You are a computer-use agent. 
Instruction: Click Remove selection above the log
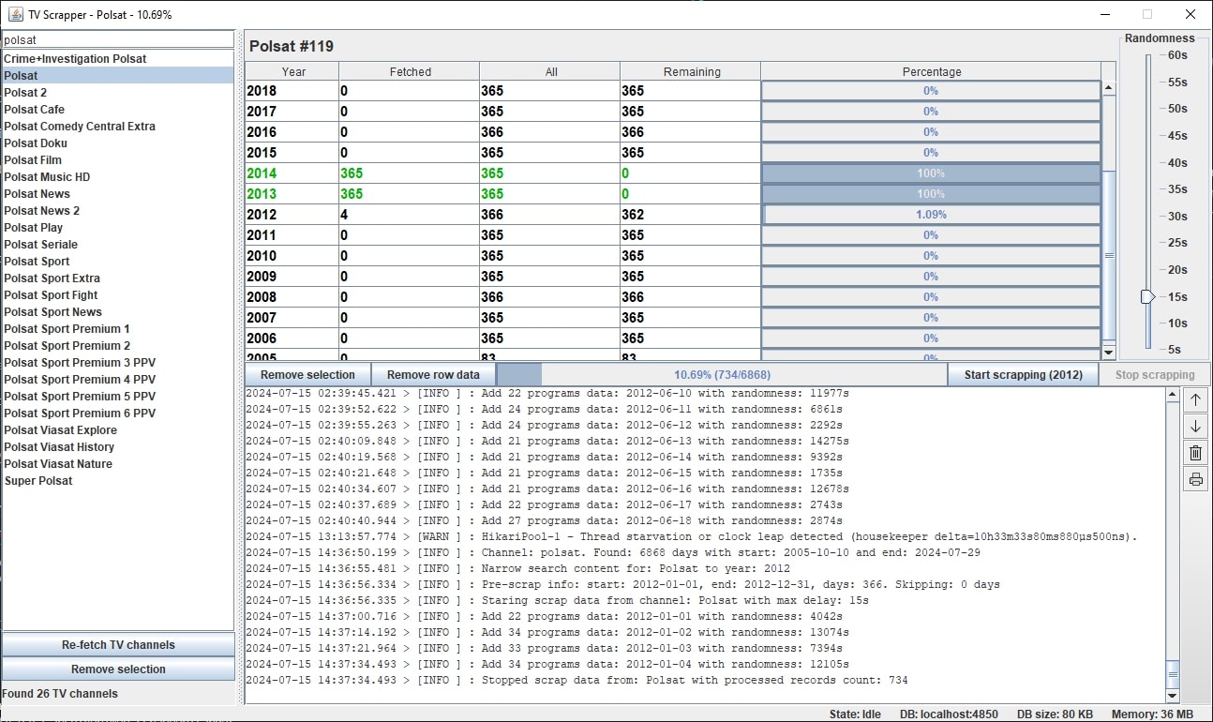click(307, 374)
